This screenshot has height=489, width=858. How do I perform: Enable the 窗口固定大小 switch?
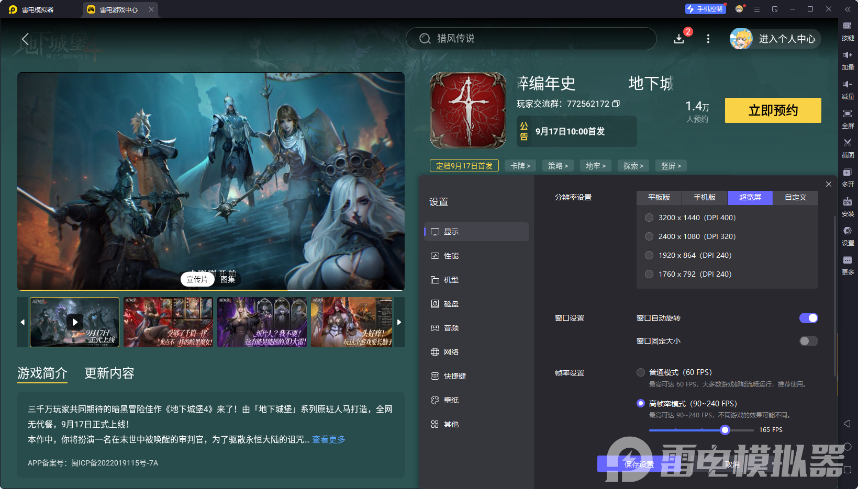pos(809,341)
